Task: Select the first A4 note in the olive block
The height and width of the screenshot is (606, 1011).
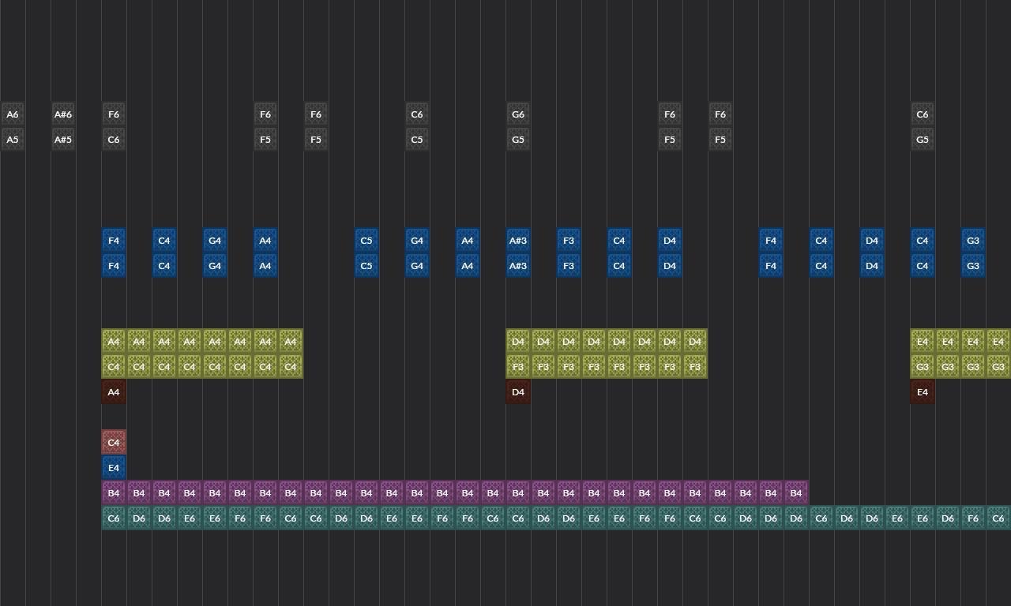Action: (114, 341)
